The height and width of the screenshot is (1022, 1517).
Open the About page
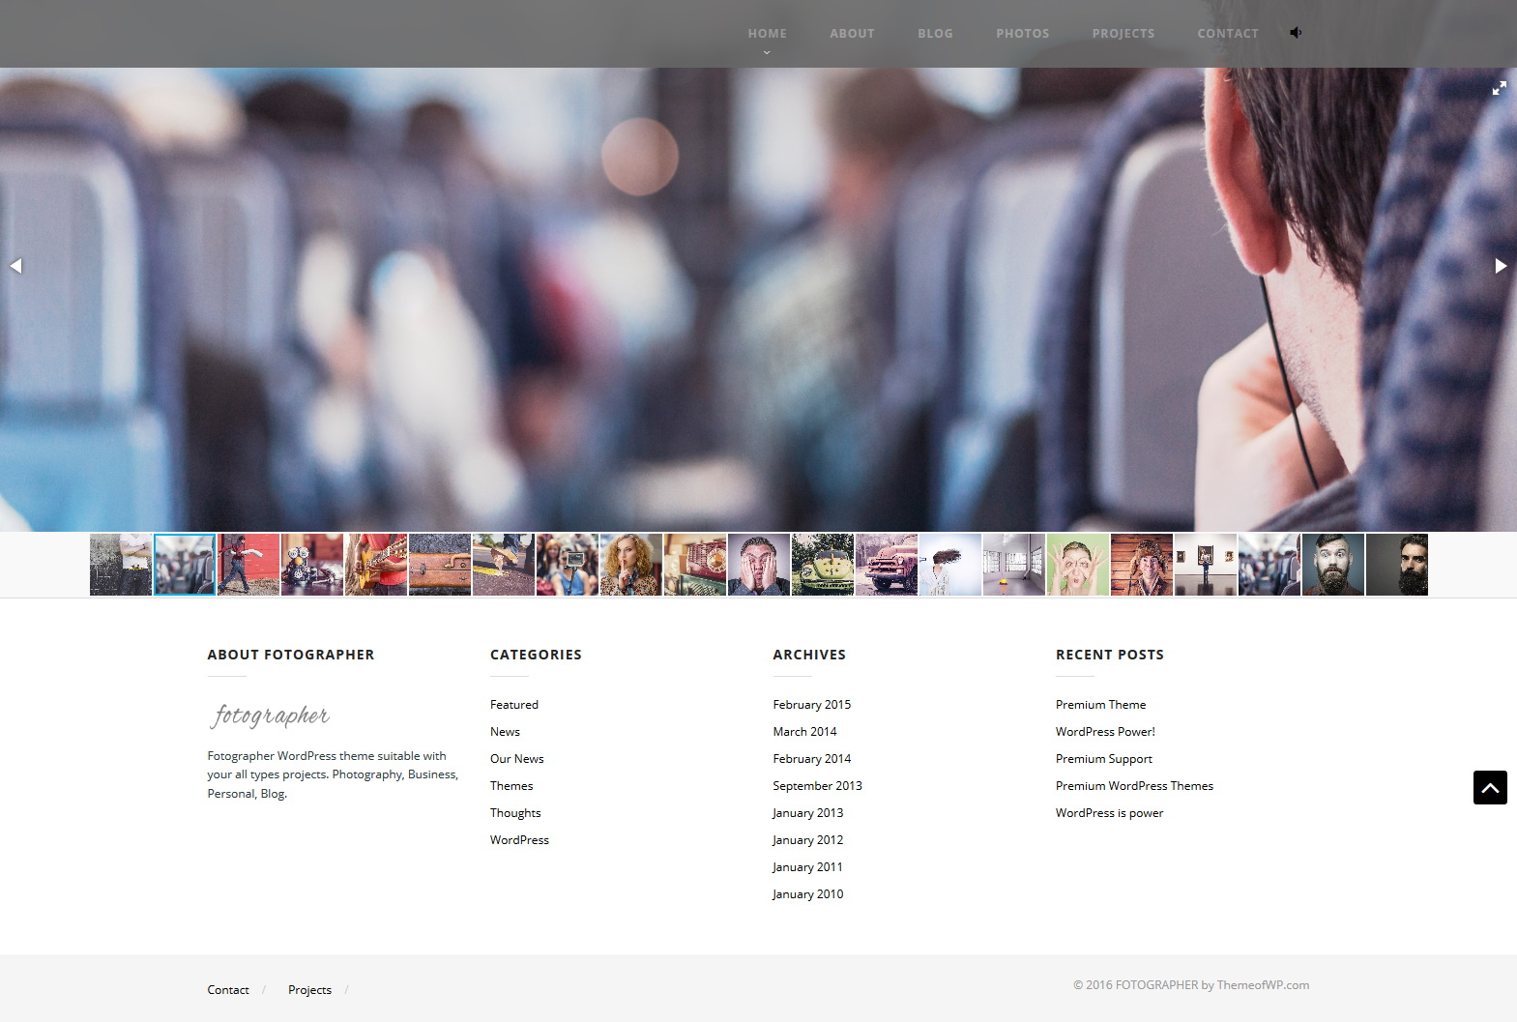852,33
